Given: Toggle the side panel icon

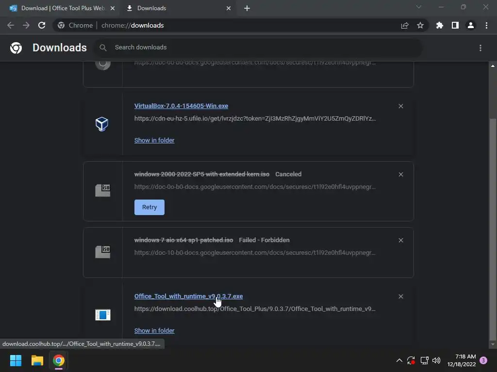Looking at the screenshot, I should click(x=455, y=25).
